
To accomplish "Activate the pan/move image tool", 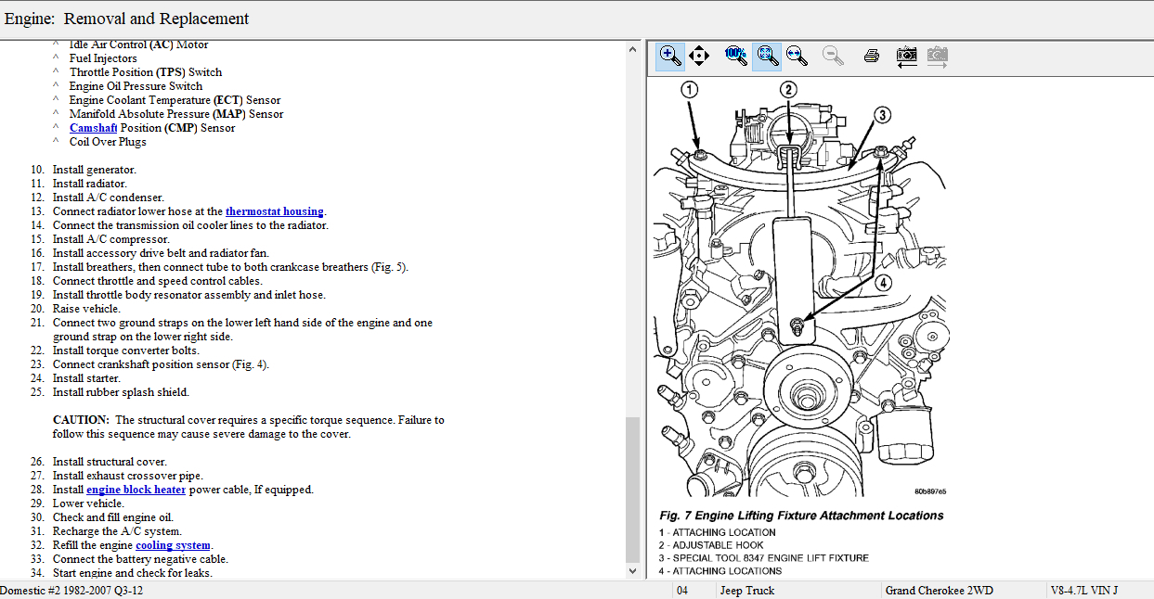I will pos(699,56).
